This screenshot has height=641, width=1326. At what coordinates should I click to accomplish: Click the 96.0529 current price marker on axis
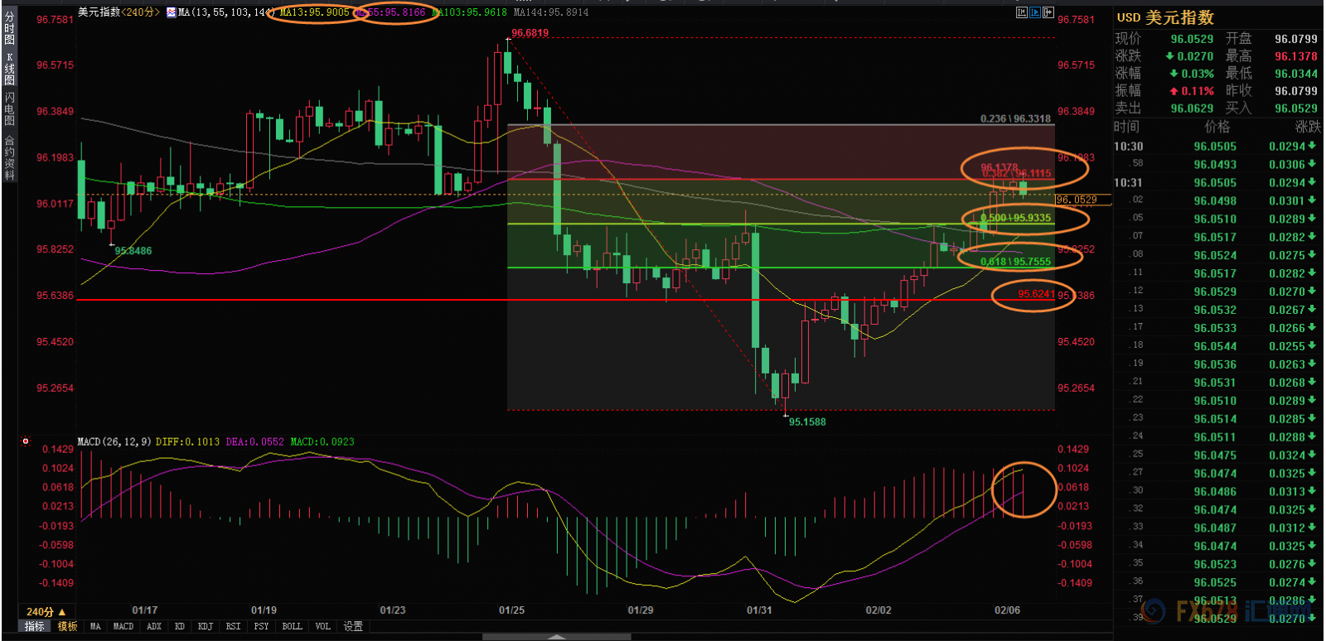point(1077,200)
